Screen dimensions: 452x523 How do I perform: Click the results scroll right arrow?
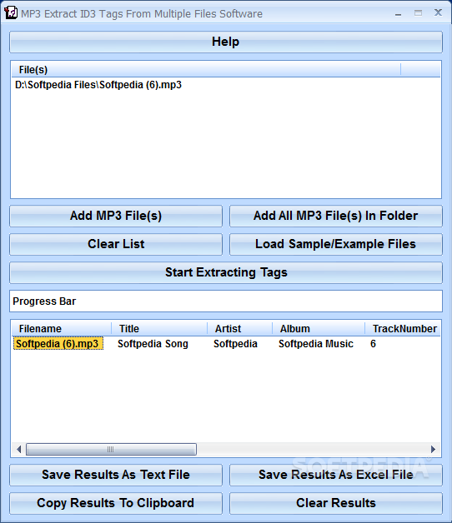434,449
